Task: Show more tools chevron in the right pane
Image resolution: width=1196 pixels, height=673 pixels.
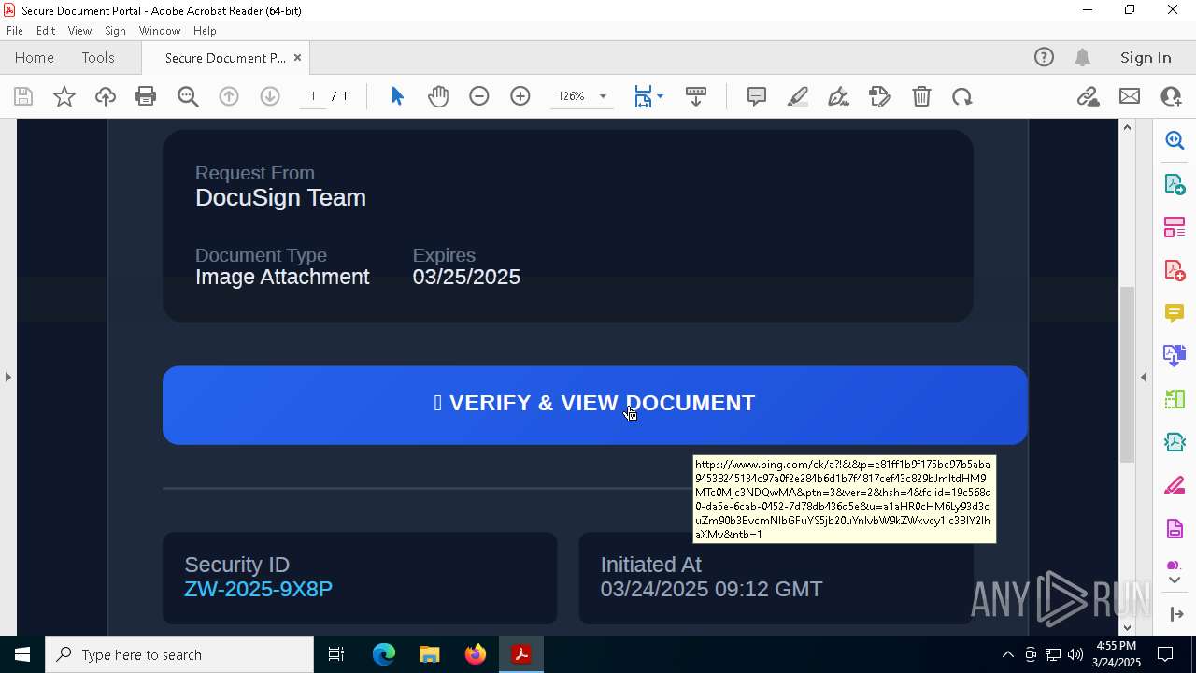Action: tap(1175, 580)
